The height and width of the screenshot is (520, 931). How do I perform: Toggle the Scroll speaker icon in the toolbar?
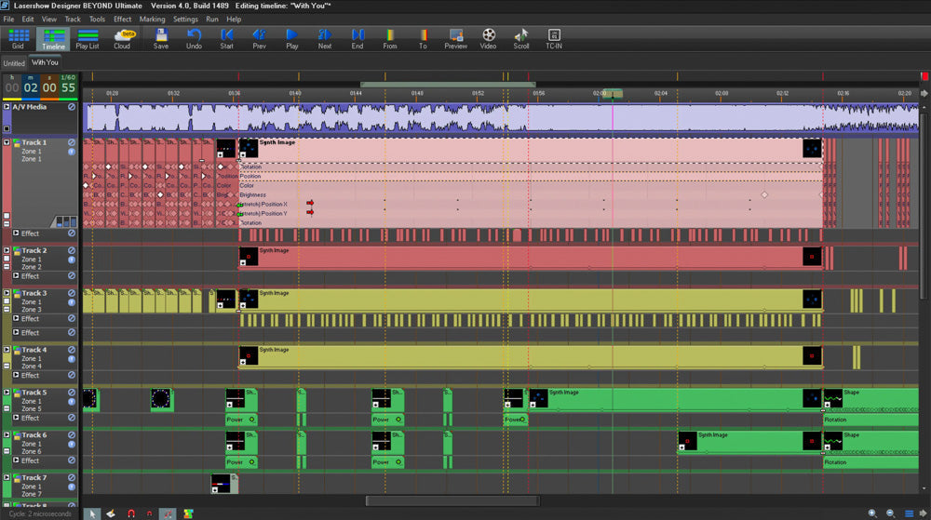[521, 38]
